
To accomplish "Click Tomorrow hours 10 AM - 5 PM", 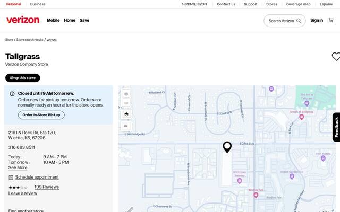I will [x=56, y=162].
